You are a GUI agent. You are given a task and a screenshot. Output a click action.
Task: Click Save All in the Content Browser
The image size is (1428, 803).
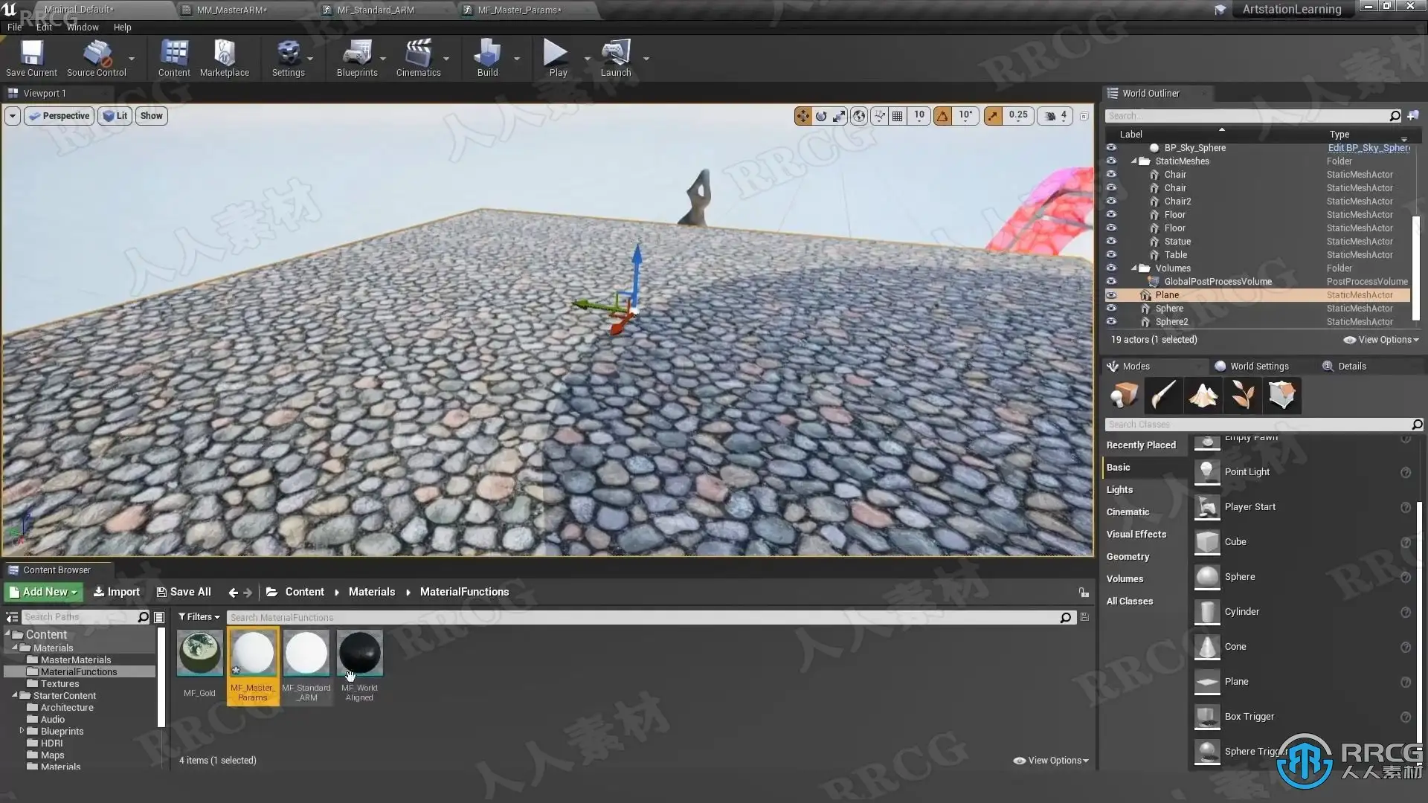184,592
